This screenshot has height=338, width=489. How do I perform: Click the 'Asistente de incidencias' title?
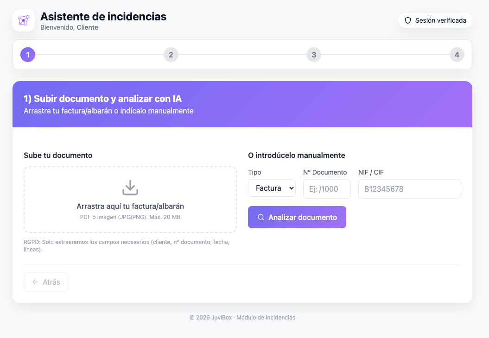(x=103, y=17)
